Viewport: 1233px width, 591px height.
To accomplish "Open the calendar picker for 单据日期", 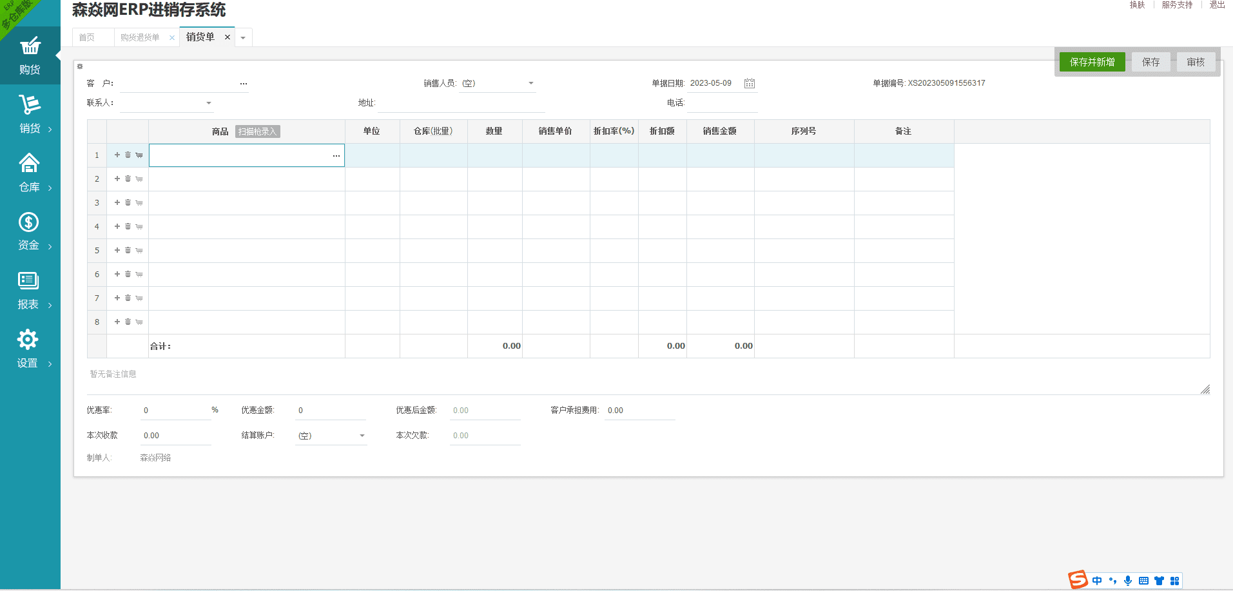I will click(750, 83).
